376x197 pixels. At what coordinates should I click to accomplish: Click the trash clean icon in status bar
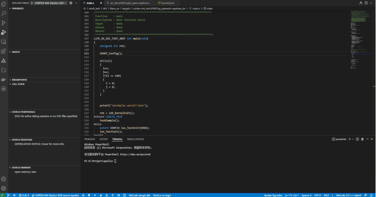89,195
